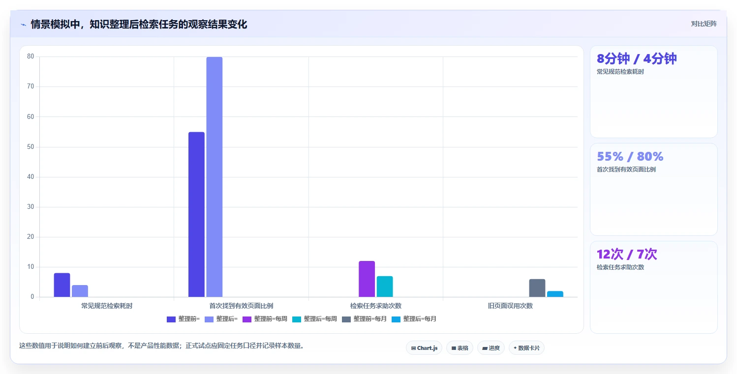Screen dimensions: 737x374
Task: Toggle the 整理前= legend dataset
Action: point(184,319)
